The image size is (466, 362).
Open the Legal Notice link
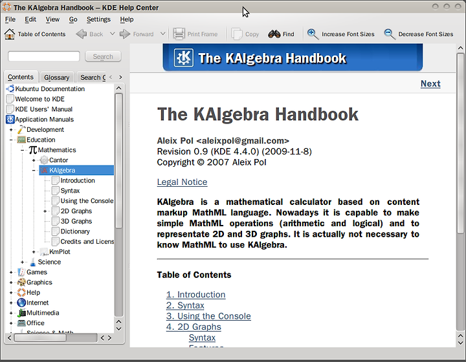182,182
